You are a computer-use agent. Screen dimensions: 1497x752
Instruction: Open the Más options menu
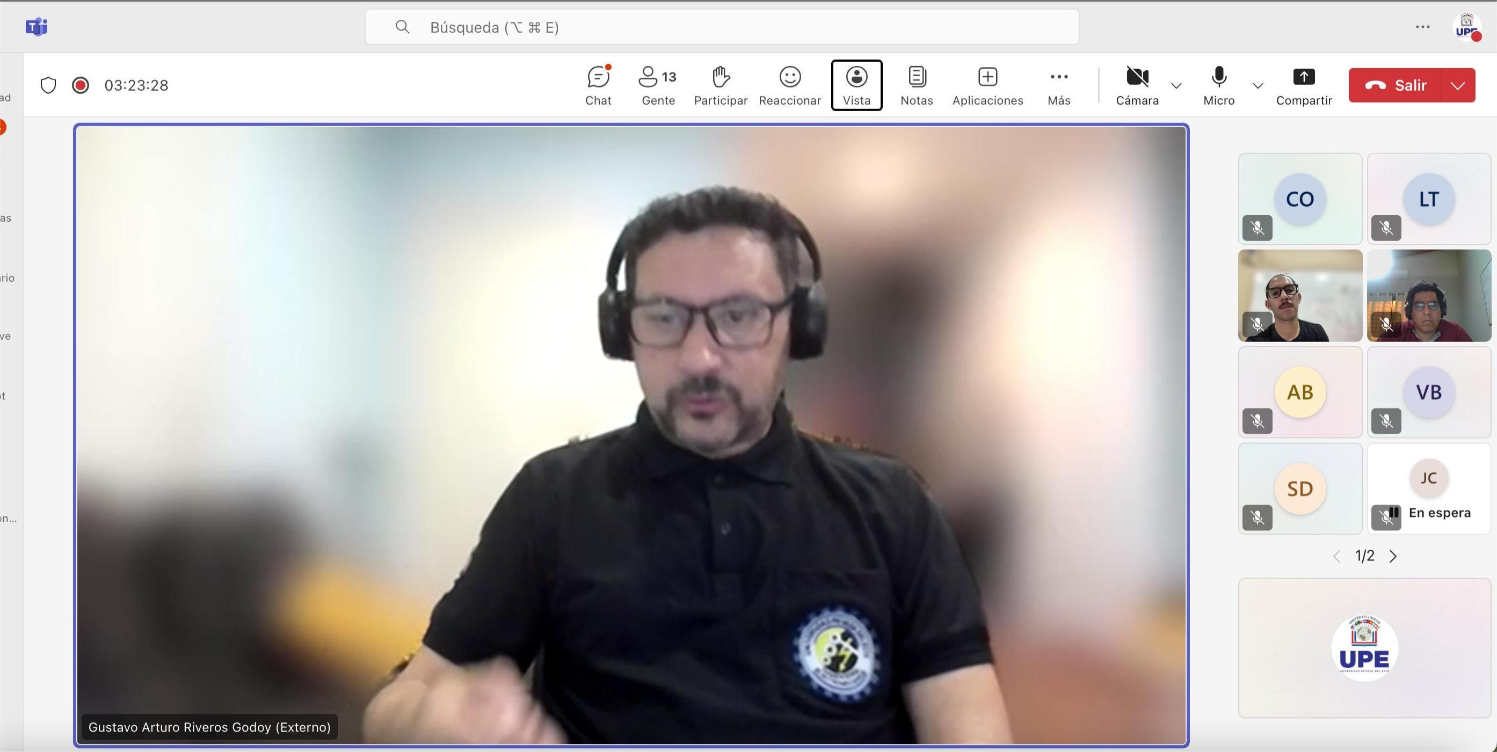(x=1059, y=85)
